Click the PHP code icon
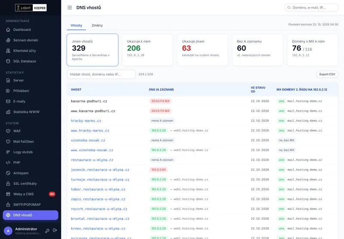The image size is (344, 239). click(8, 162)
